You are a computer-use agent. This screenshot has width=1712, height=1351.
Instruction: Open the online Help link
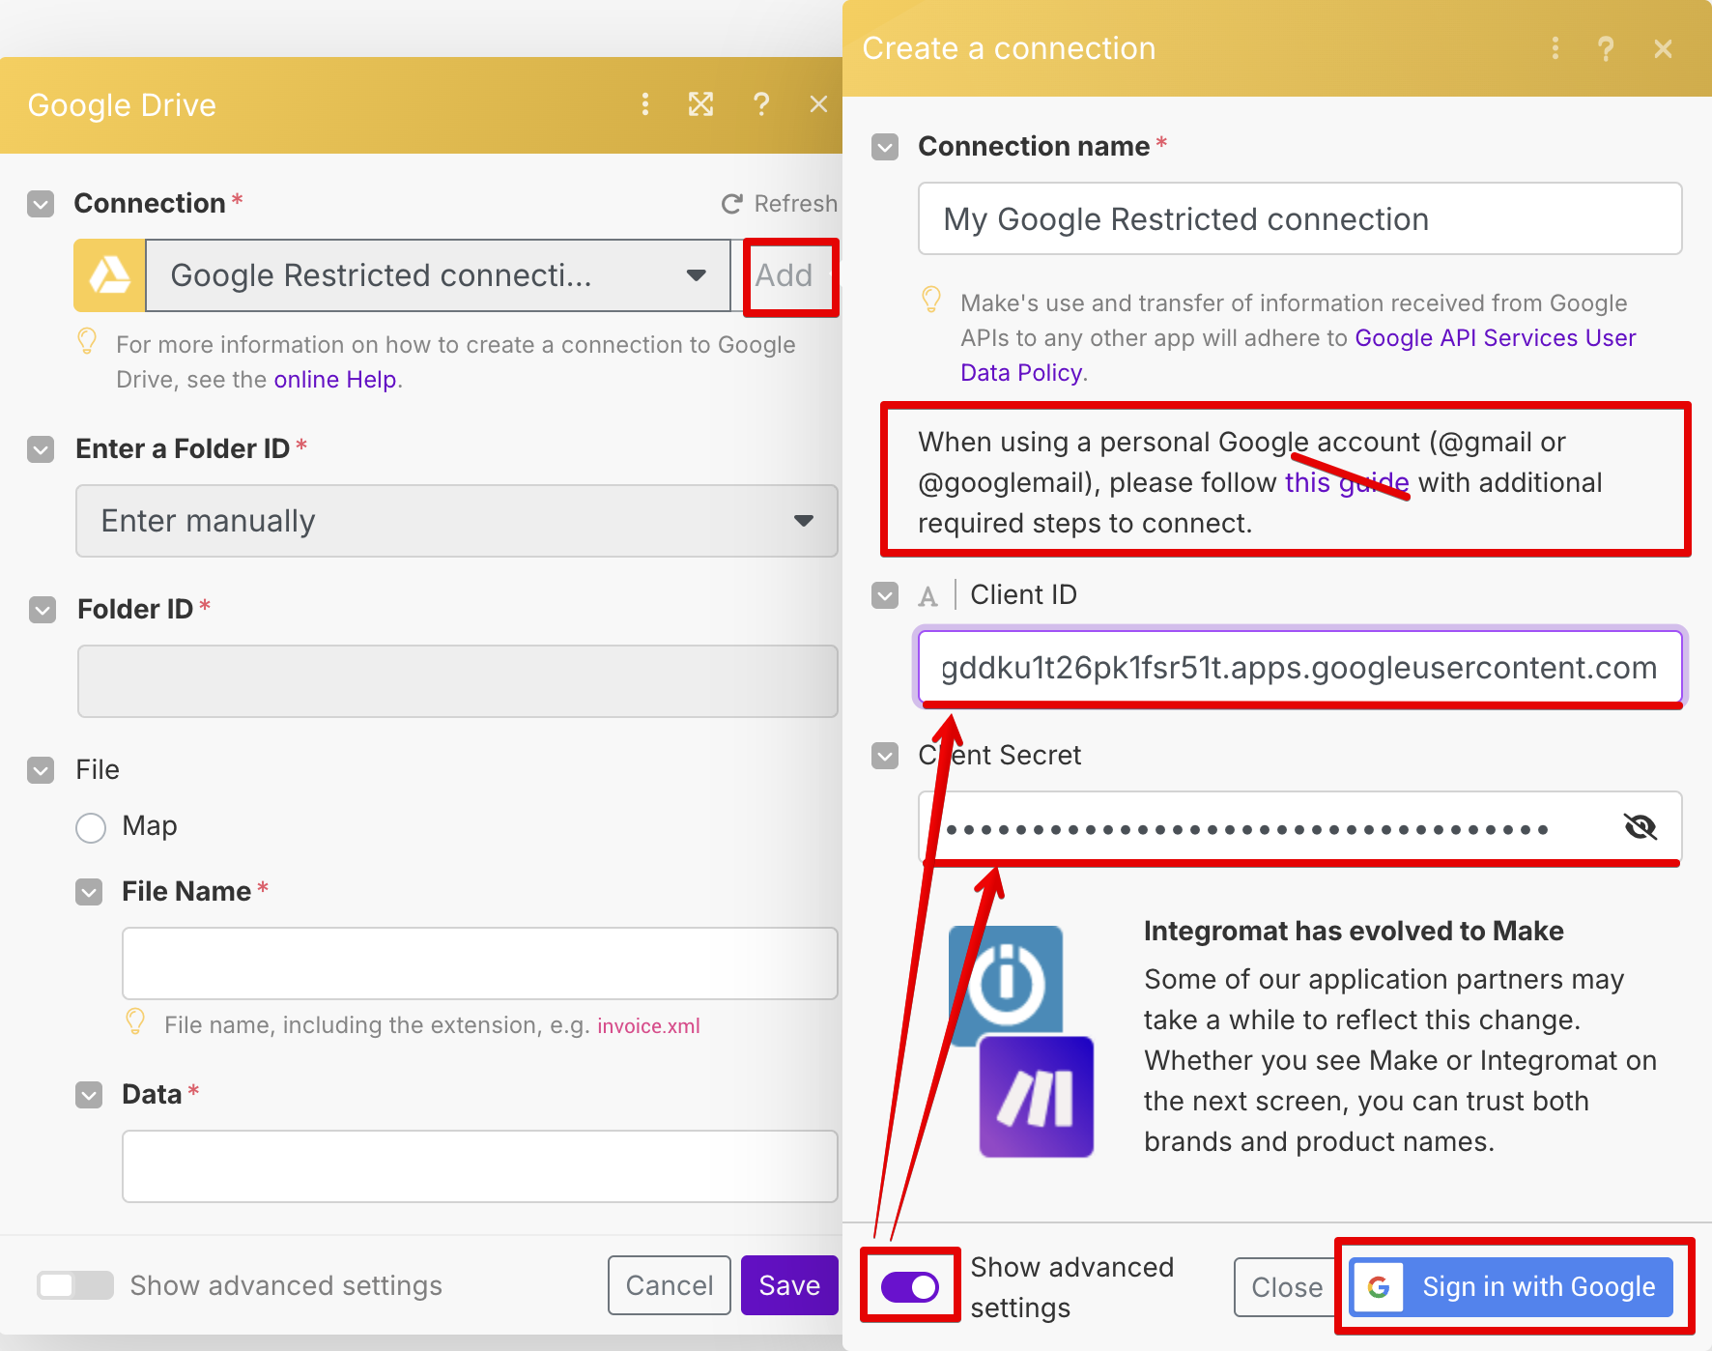(x=335, y=380)
